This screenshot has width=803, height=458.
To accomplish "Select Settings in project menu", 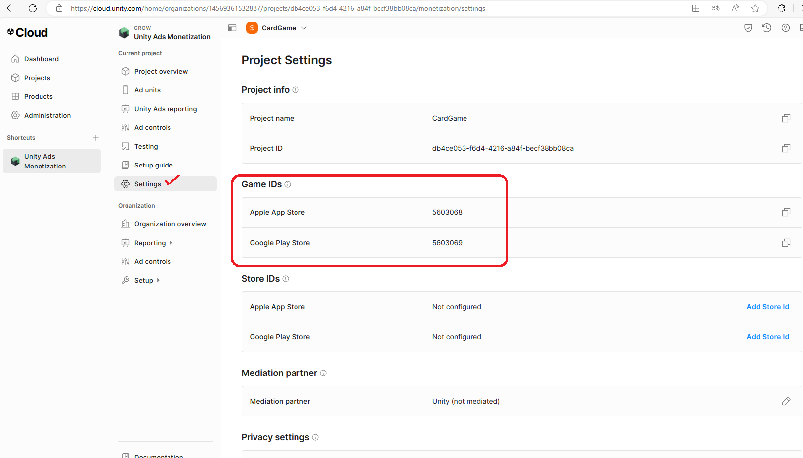I will tap(165, 184).
